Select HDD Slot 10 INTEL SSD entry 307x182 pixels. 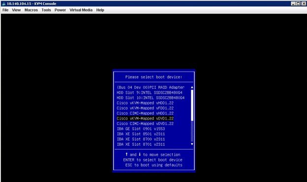151,98
